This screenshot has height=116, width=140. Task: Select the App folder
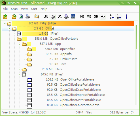click(58, 44)
